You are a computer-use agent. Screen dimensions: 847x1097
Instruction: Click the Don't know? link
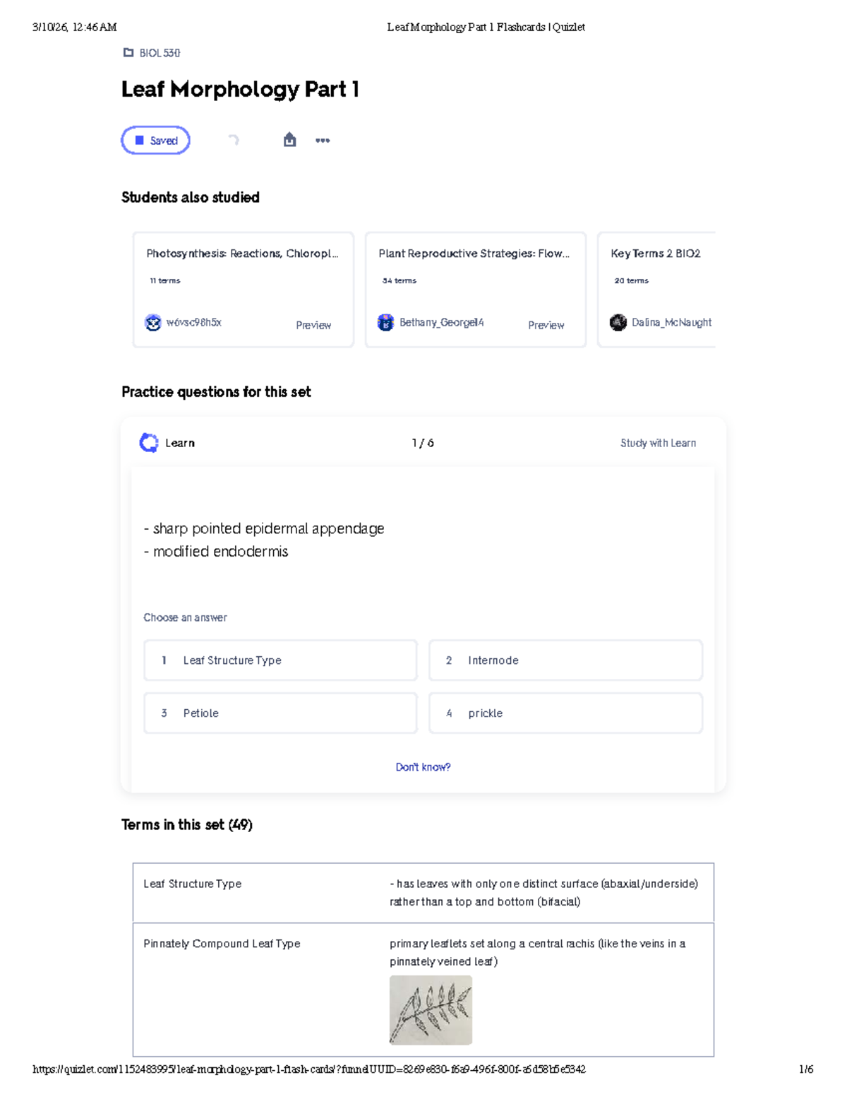pos(423,767)
